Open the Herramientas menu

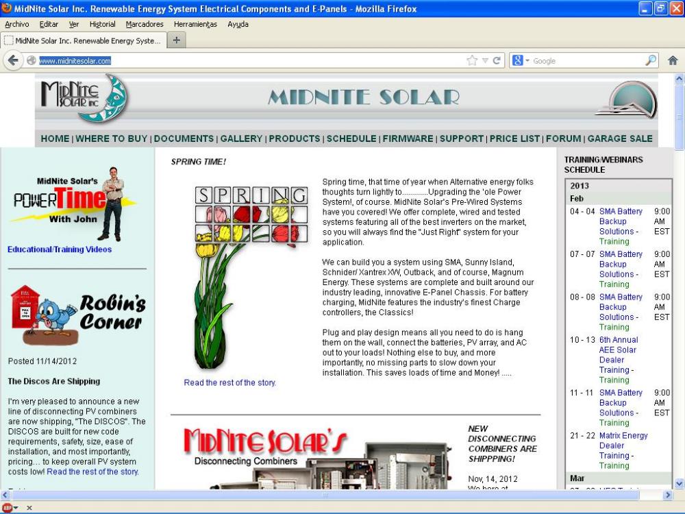pyautogui.click(x=195, y=24)
